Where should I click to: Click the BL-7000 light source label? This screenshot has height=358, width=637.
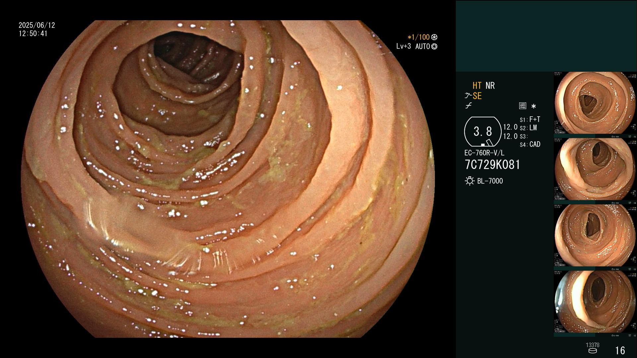point(490,181)
